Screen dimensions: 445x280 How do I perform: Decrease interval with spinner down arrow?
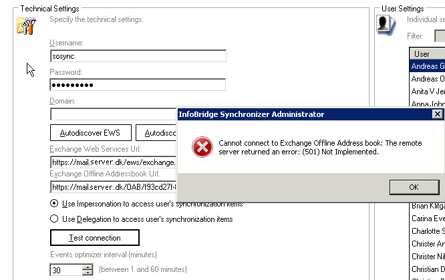(88, 273)
